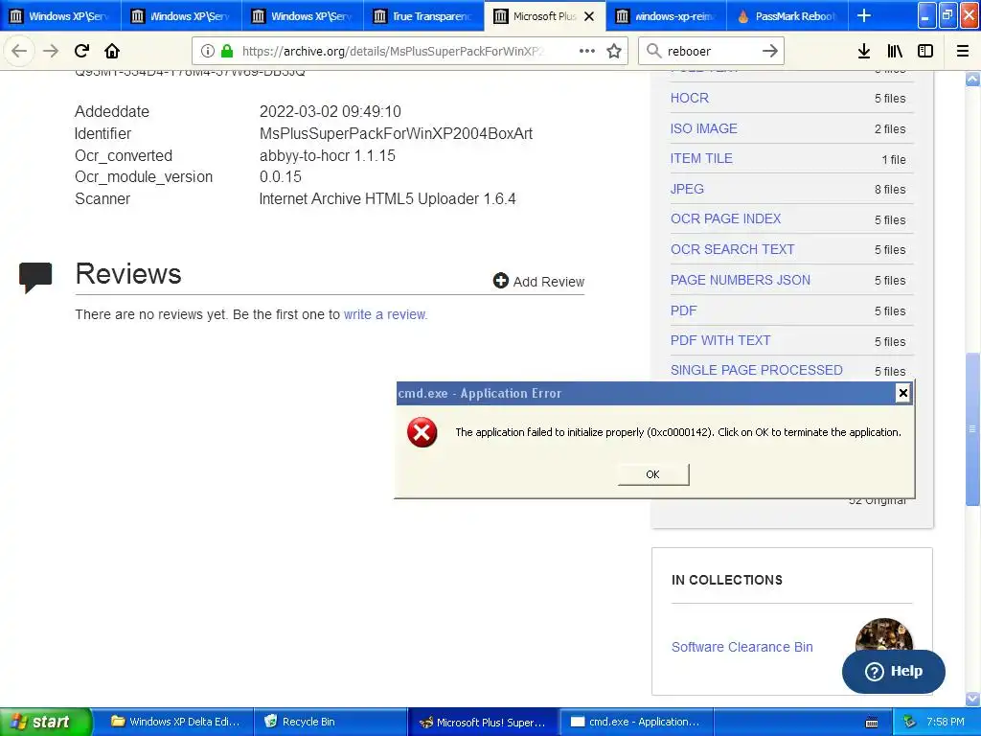Switch to PassMark Reboot tab

pos(787,16)
